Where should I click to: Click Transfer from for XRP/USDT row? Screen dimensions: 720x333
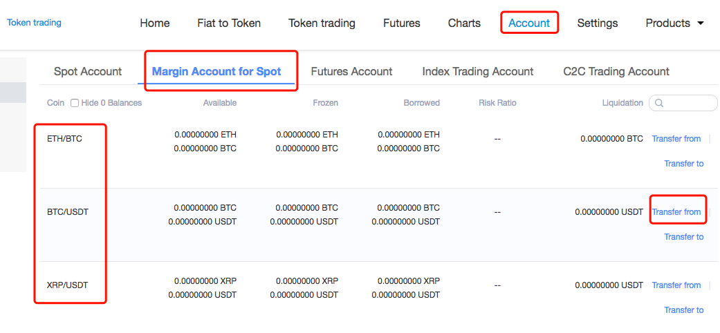676,285
